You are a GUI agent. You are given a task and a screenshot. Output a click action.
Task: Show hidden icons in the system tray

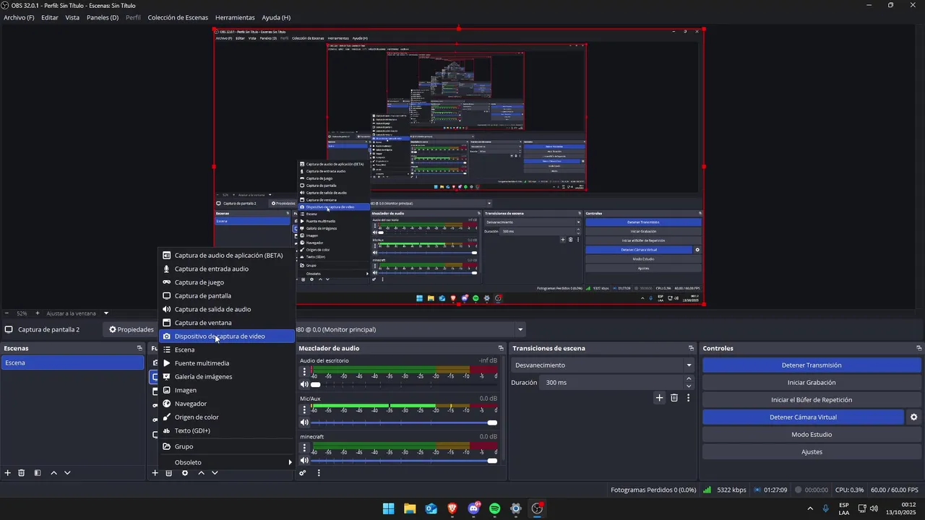click(809, 508)
